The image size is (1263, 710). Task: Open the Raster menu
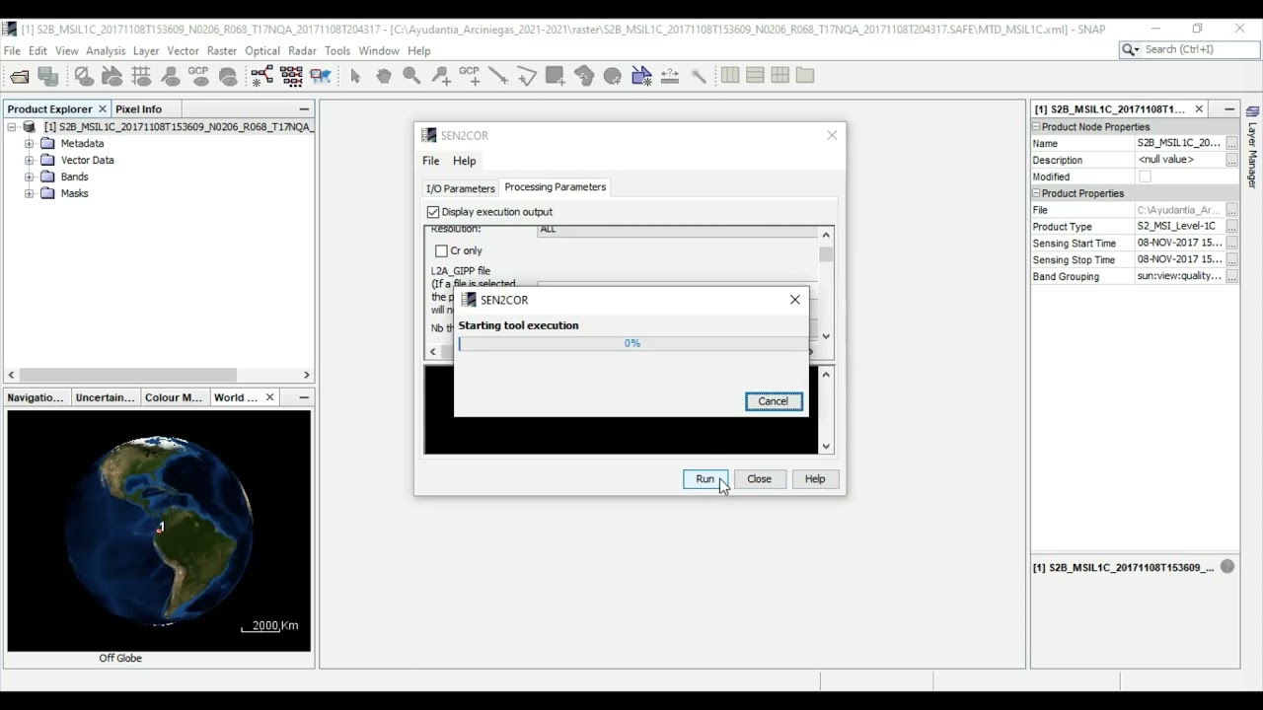222,50
